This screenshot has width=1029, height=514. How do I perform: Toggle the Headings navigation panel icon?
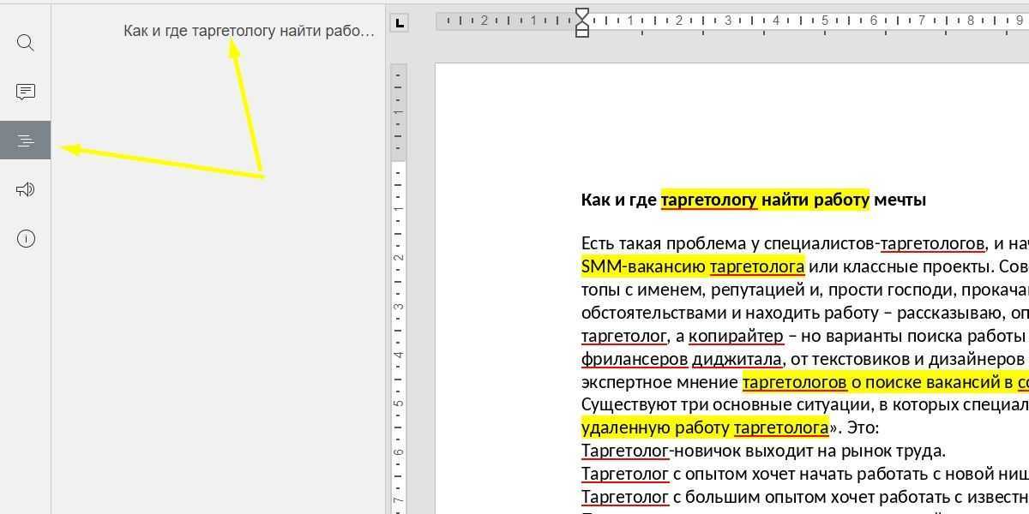point(26,140)
